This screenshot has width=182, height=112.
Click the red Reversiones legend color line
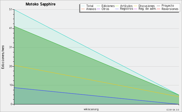(x=158, y=9)
